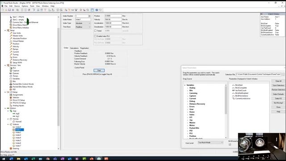Open Gearing tree node
Viewport: 286px width, 161px height.
[x=16, y=148]
